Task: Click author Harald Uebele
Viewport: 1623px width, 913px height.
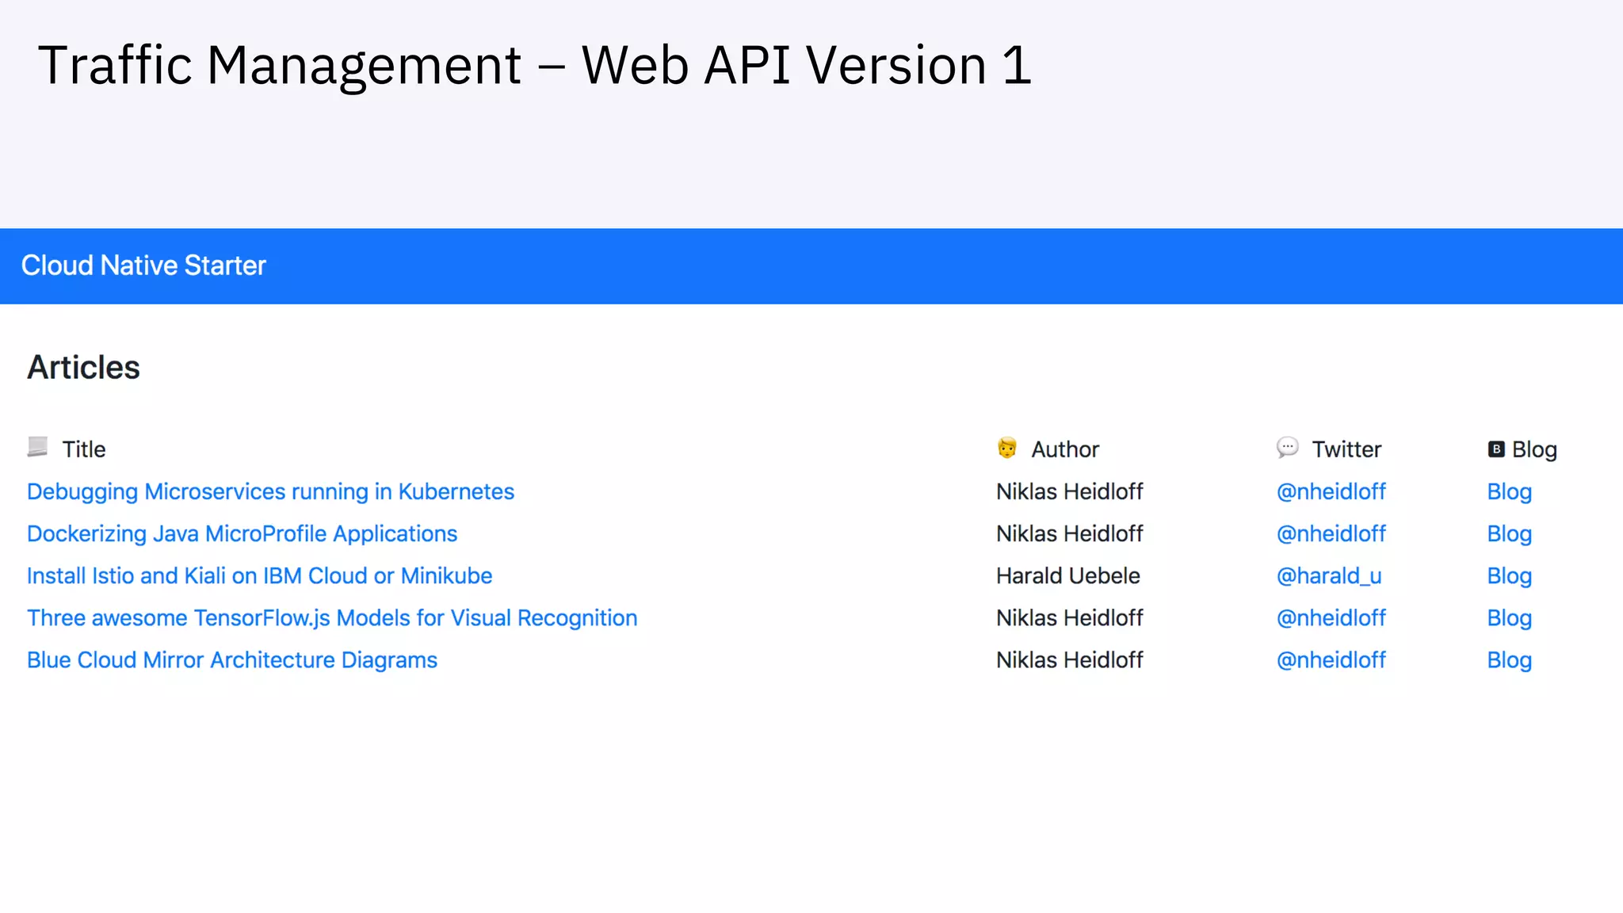Action: (x=1068, y=576)
